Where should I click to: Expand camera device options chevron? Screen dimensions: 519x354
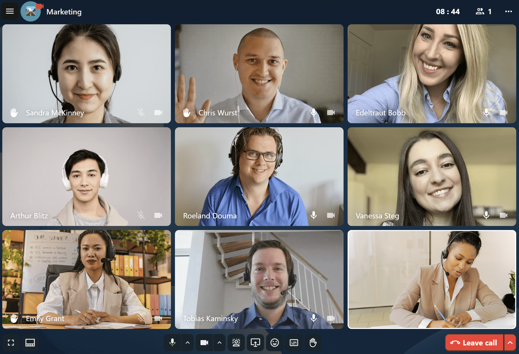pyautogui.click(x=219, y=343)
